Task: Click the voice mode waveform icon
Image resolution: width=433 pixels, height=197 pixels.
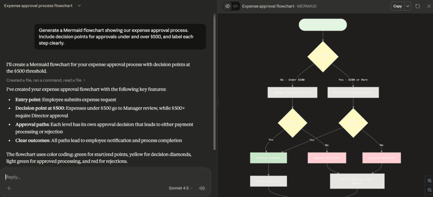Action: click(x=202, y=188)
